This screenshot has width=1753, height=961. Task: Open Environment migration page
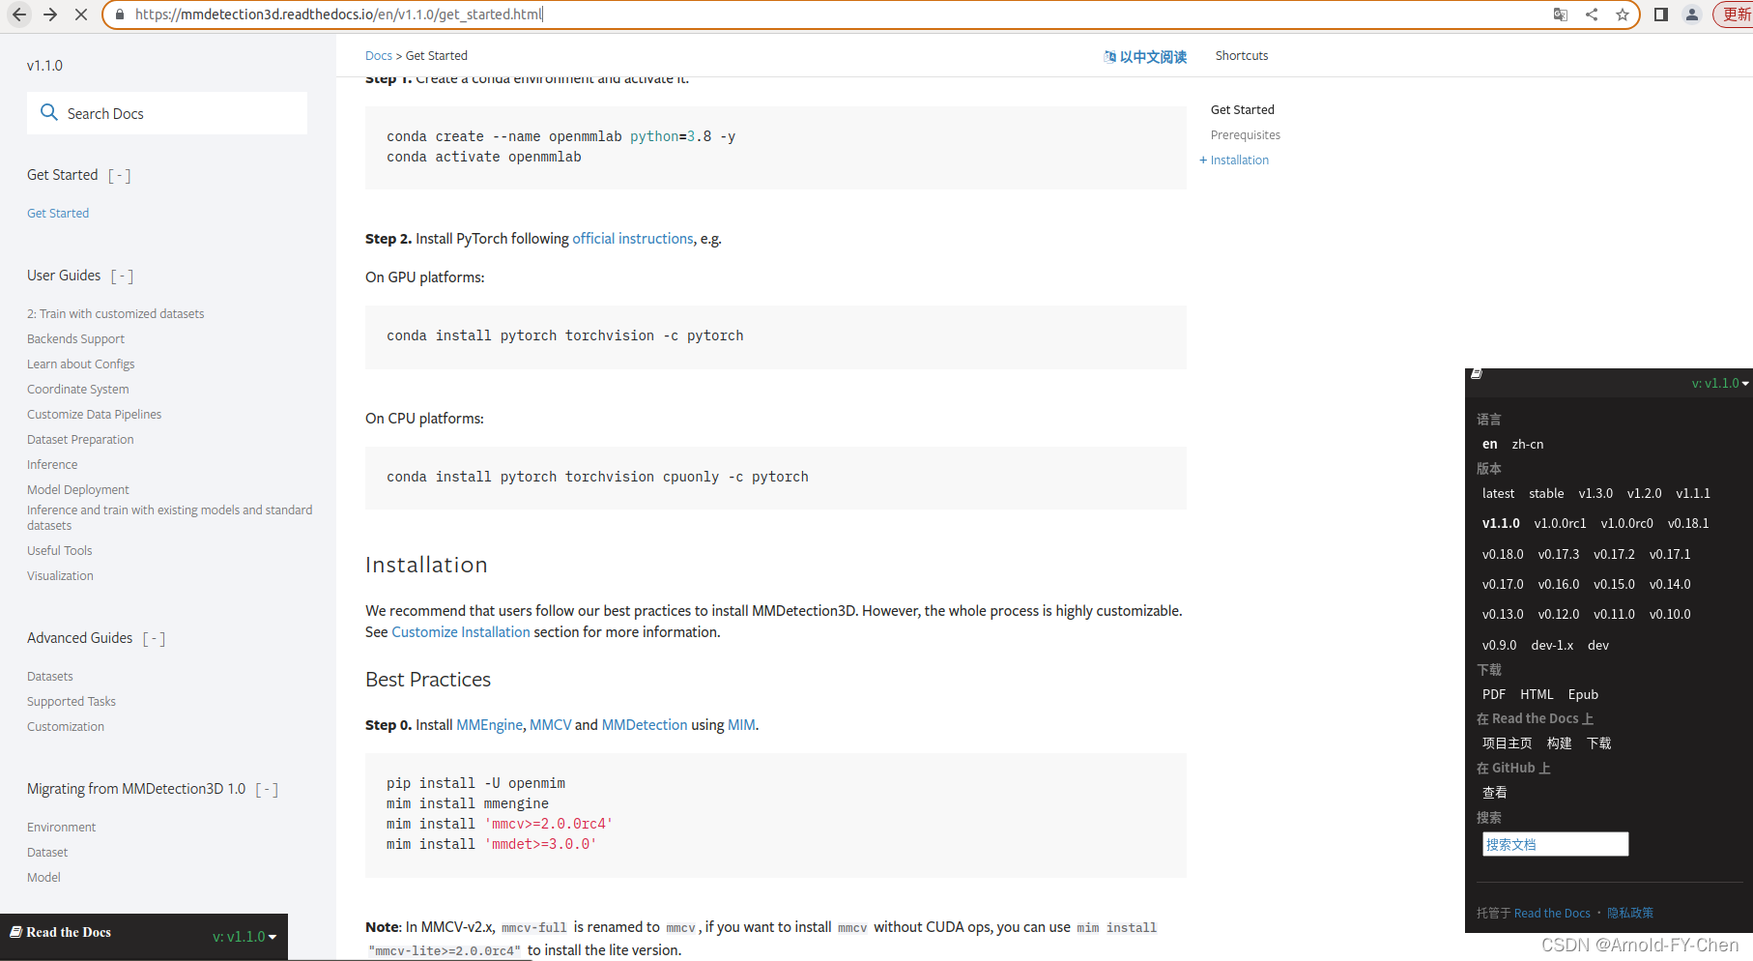pos(61,827)
